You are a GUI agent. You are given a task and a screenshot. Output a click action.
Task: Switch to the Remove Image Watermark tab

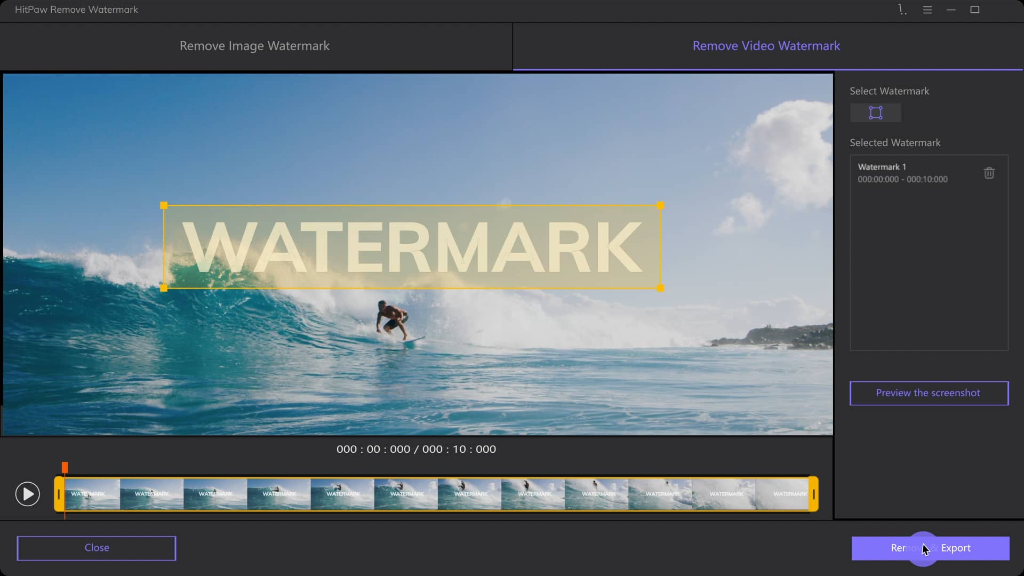(254, 46)
